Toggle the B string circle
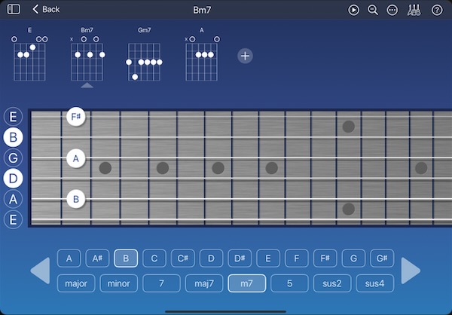The image size is (452, 315). [x=13, y=137]
